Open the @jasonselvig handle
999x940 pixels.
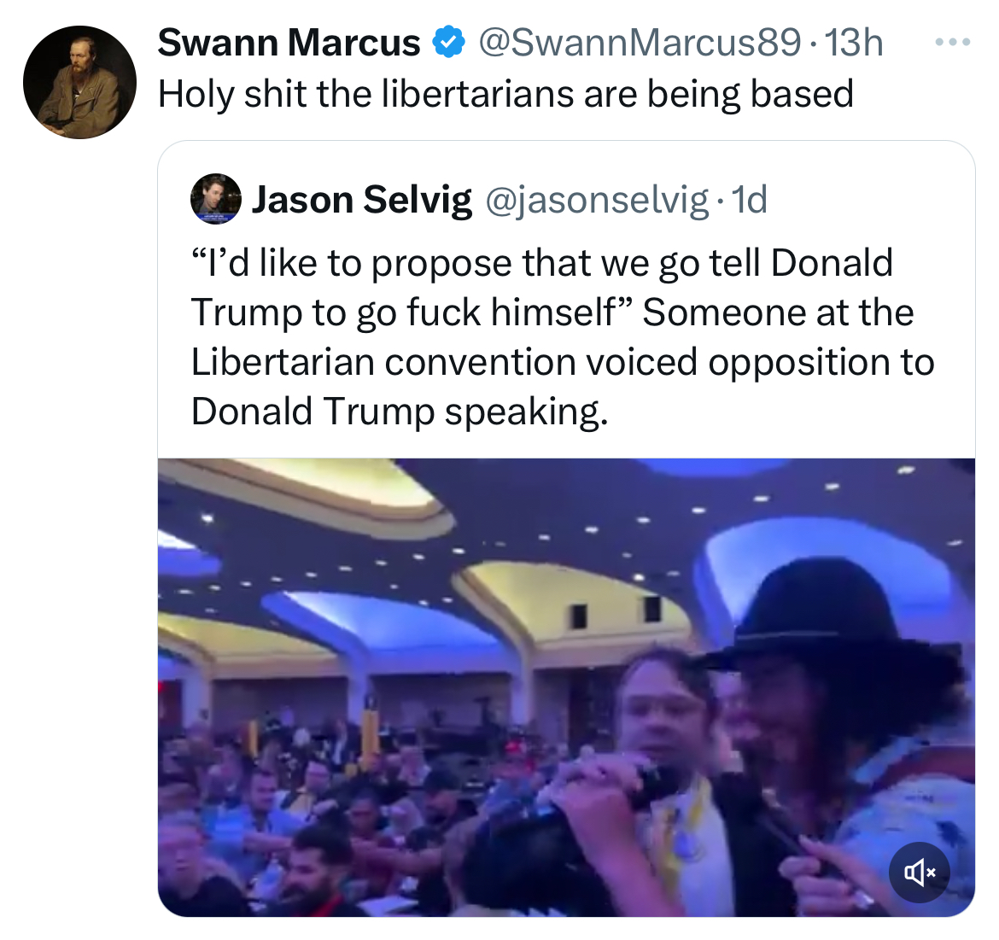(597, 200)
